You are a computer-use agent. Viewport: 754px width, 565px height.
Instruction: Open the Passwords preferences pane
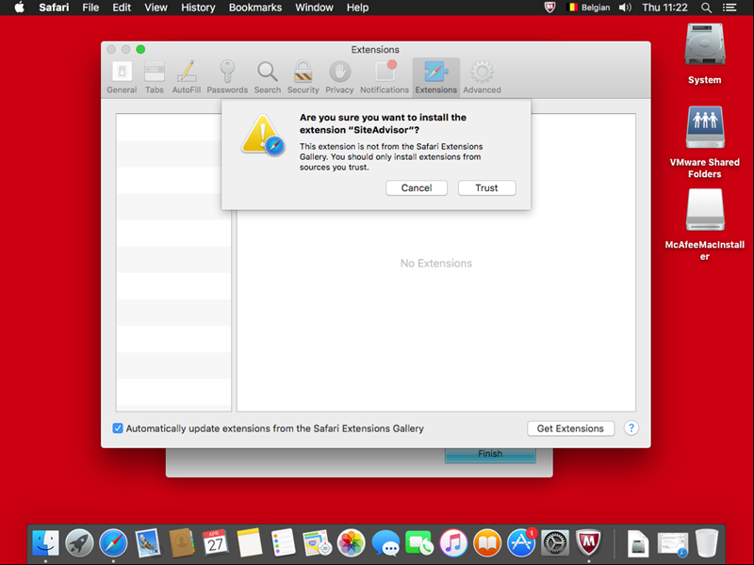coord(227,77)
